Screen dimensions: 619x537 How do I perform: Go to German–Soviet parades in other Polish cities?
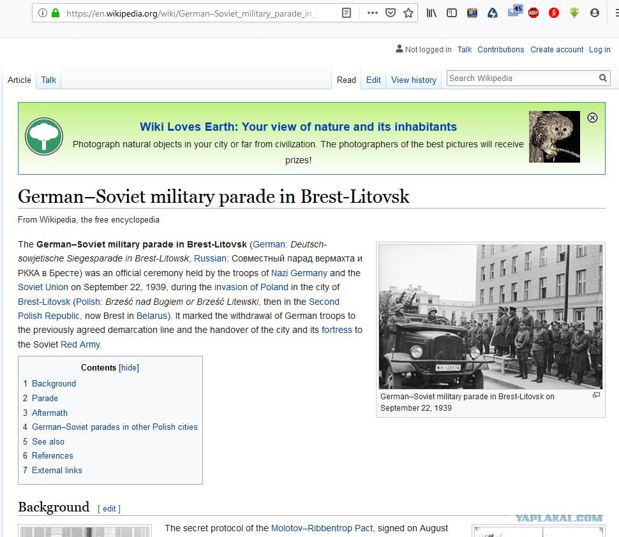point(114,427)
